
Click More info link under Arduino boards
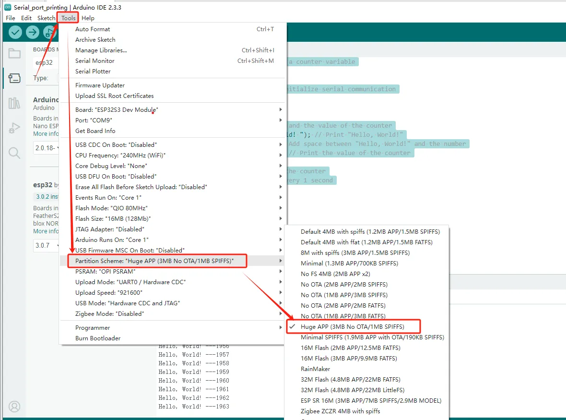click(46, 134)
